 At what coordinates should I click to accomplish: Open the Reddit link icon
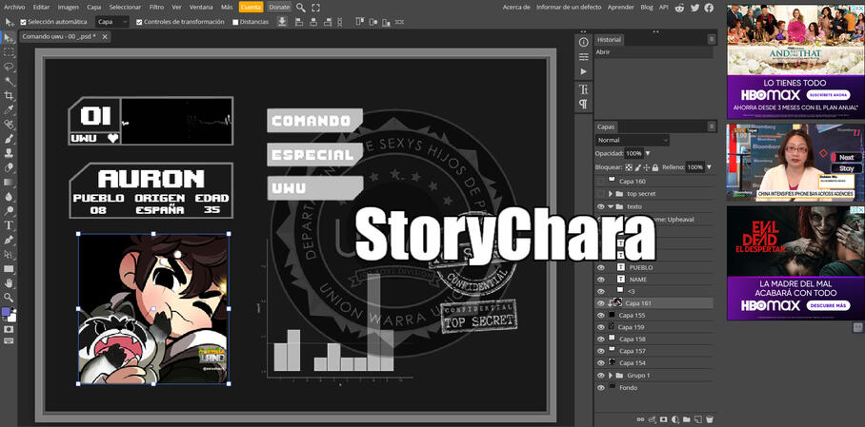pyautogui.click(x=679, y=7)
